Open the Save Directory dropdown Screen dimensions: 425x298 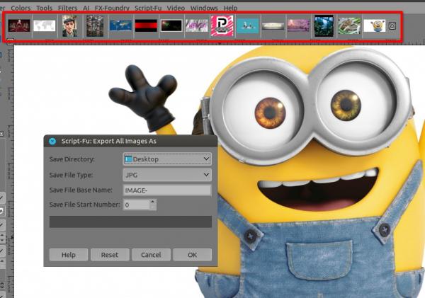tap(167, 159)
